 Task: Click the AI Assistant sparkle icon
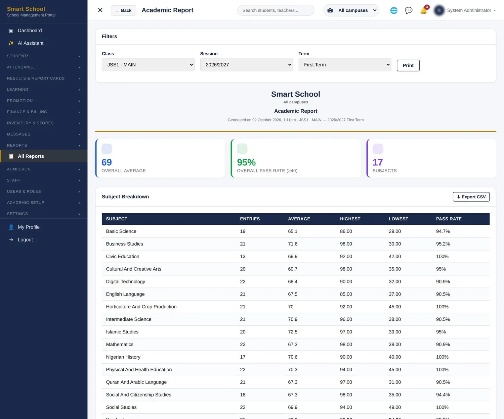11,43
